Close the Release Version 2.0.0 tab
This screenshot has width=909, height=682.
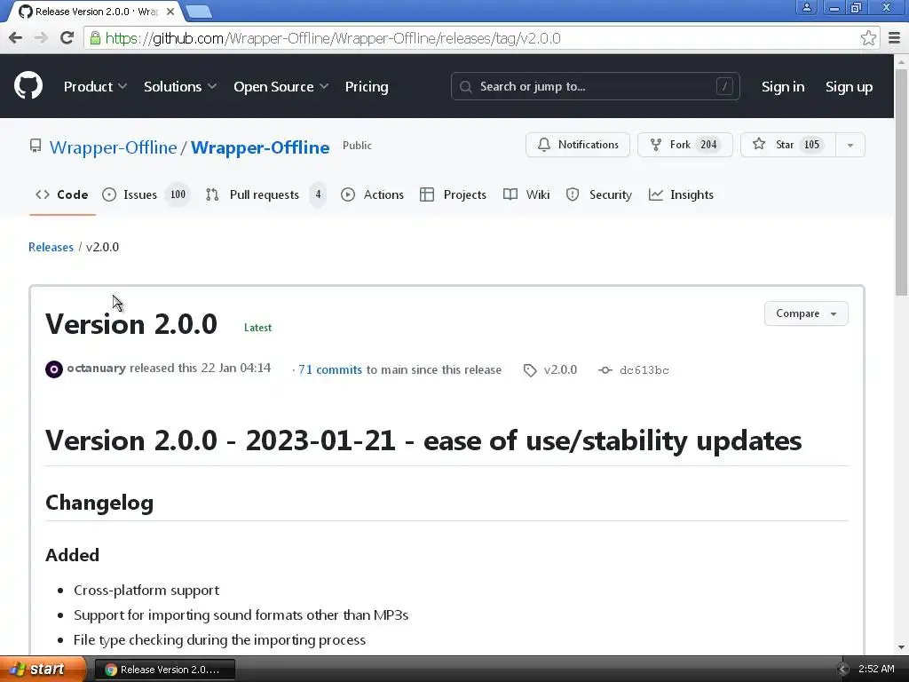(170, 11)
